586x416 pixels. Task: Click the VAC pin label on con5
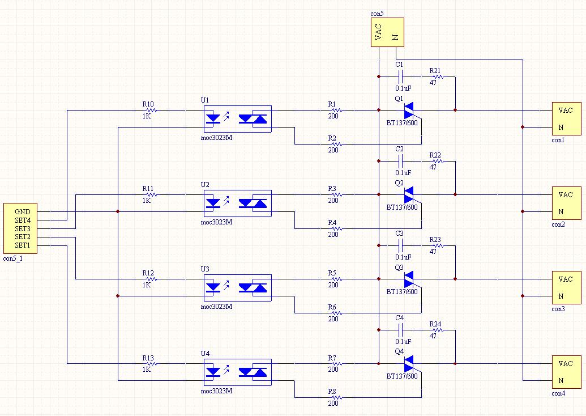point(379,32)
